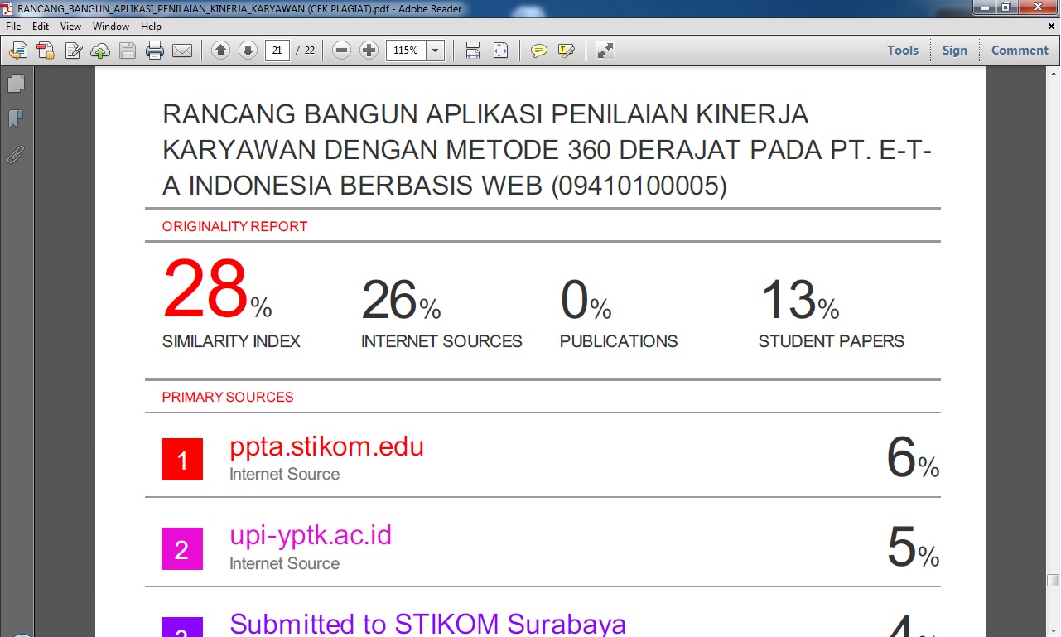Open the Tools pane
This screenshot has width=1061, height=637.
point(902,51)
